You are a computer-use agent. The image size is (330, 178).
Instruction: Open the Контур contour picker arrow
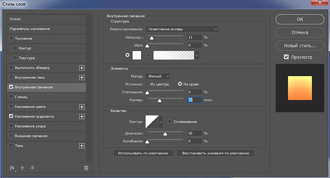coord(161,122)
